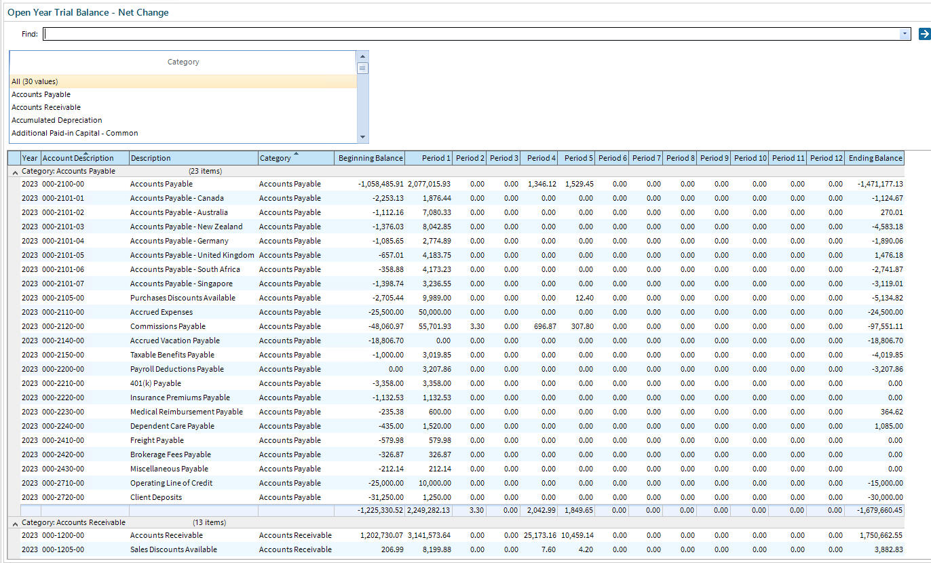Click the blue arrow Find go button

pyautogui.click(x=924, y=34)
